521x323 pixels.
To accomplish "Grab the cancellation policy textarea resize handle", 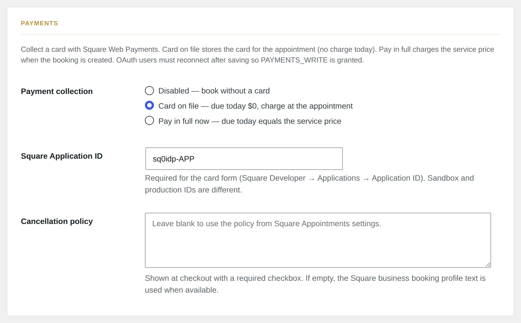I will click(x=488, y=265).
